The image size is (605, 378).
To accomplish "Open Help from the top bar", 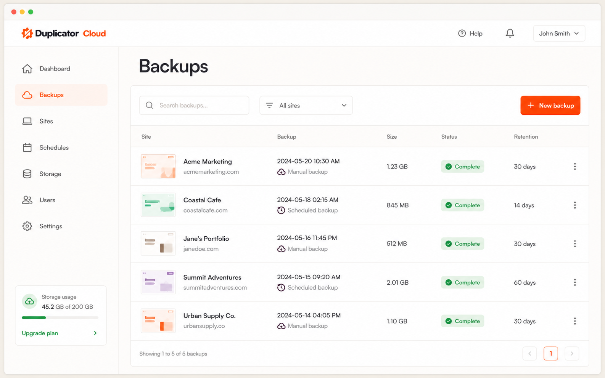I will tap(470, 34).
